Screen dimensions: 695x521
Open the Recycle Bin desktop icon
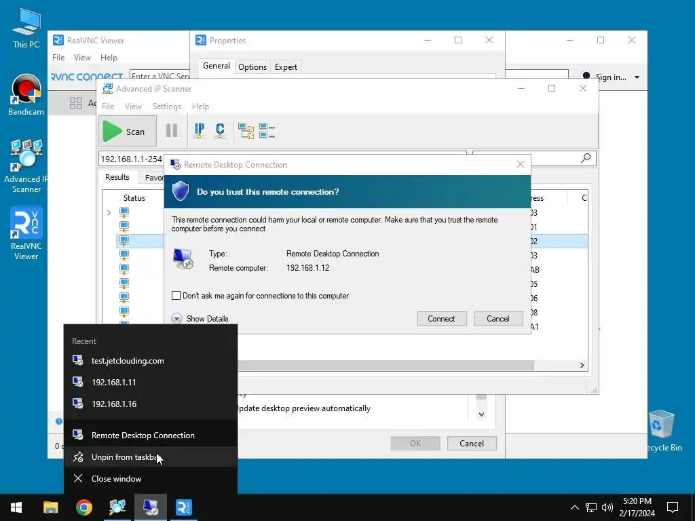[x=661, y=431]
